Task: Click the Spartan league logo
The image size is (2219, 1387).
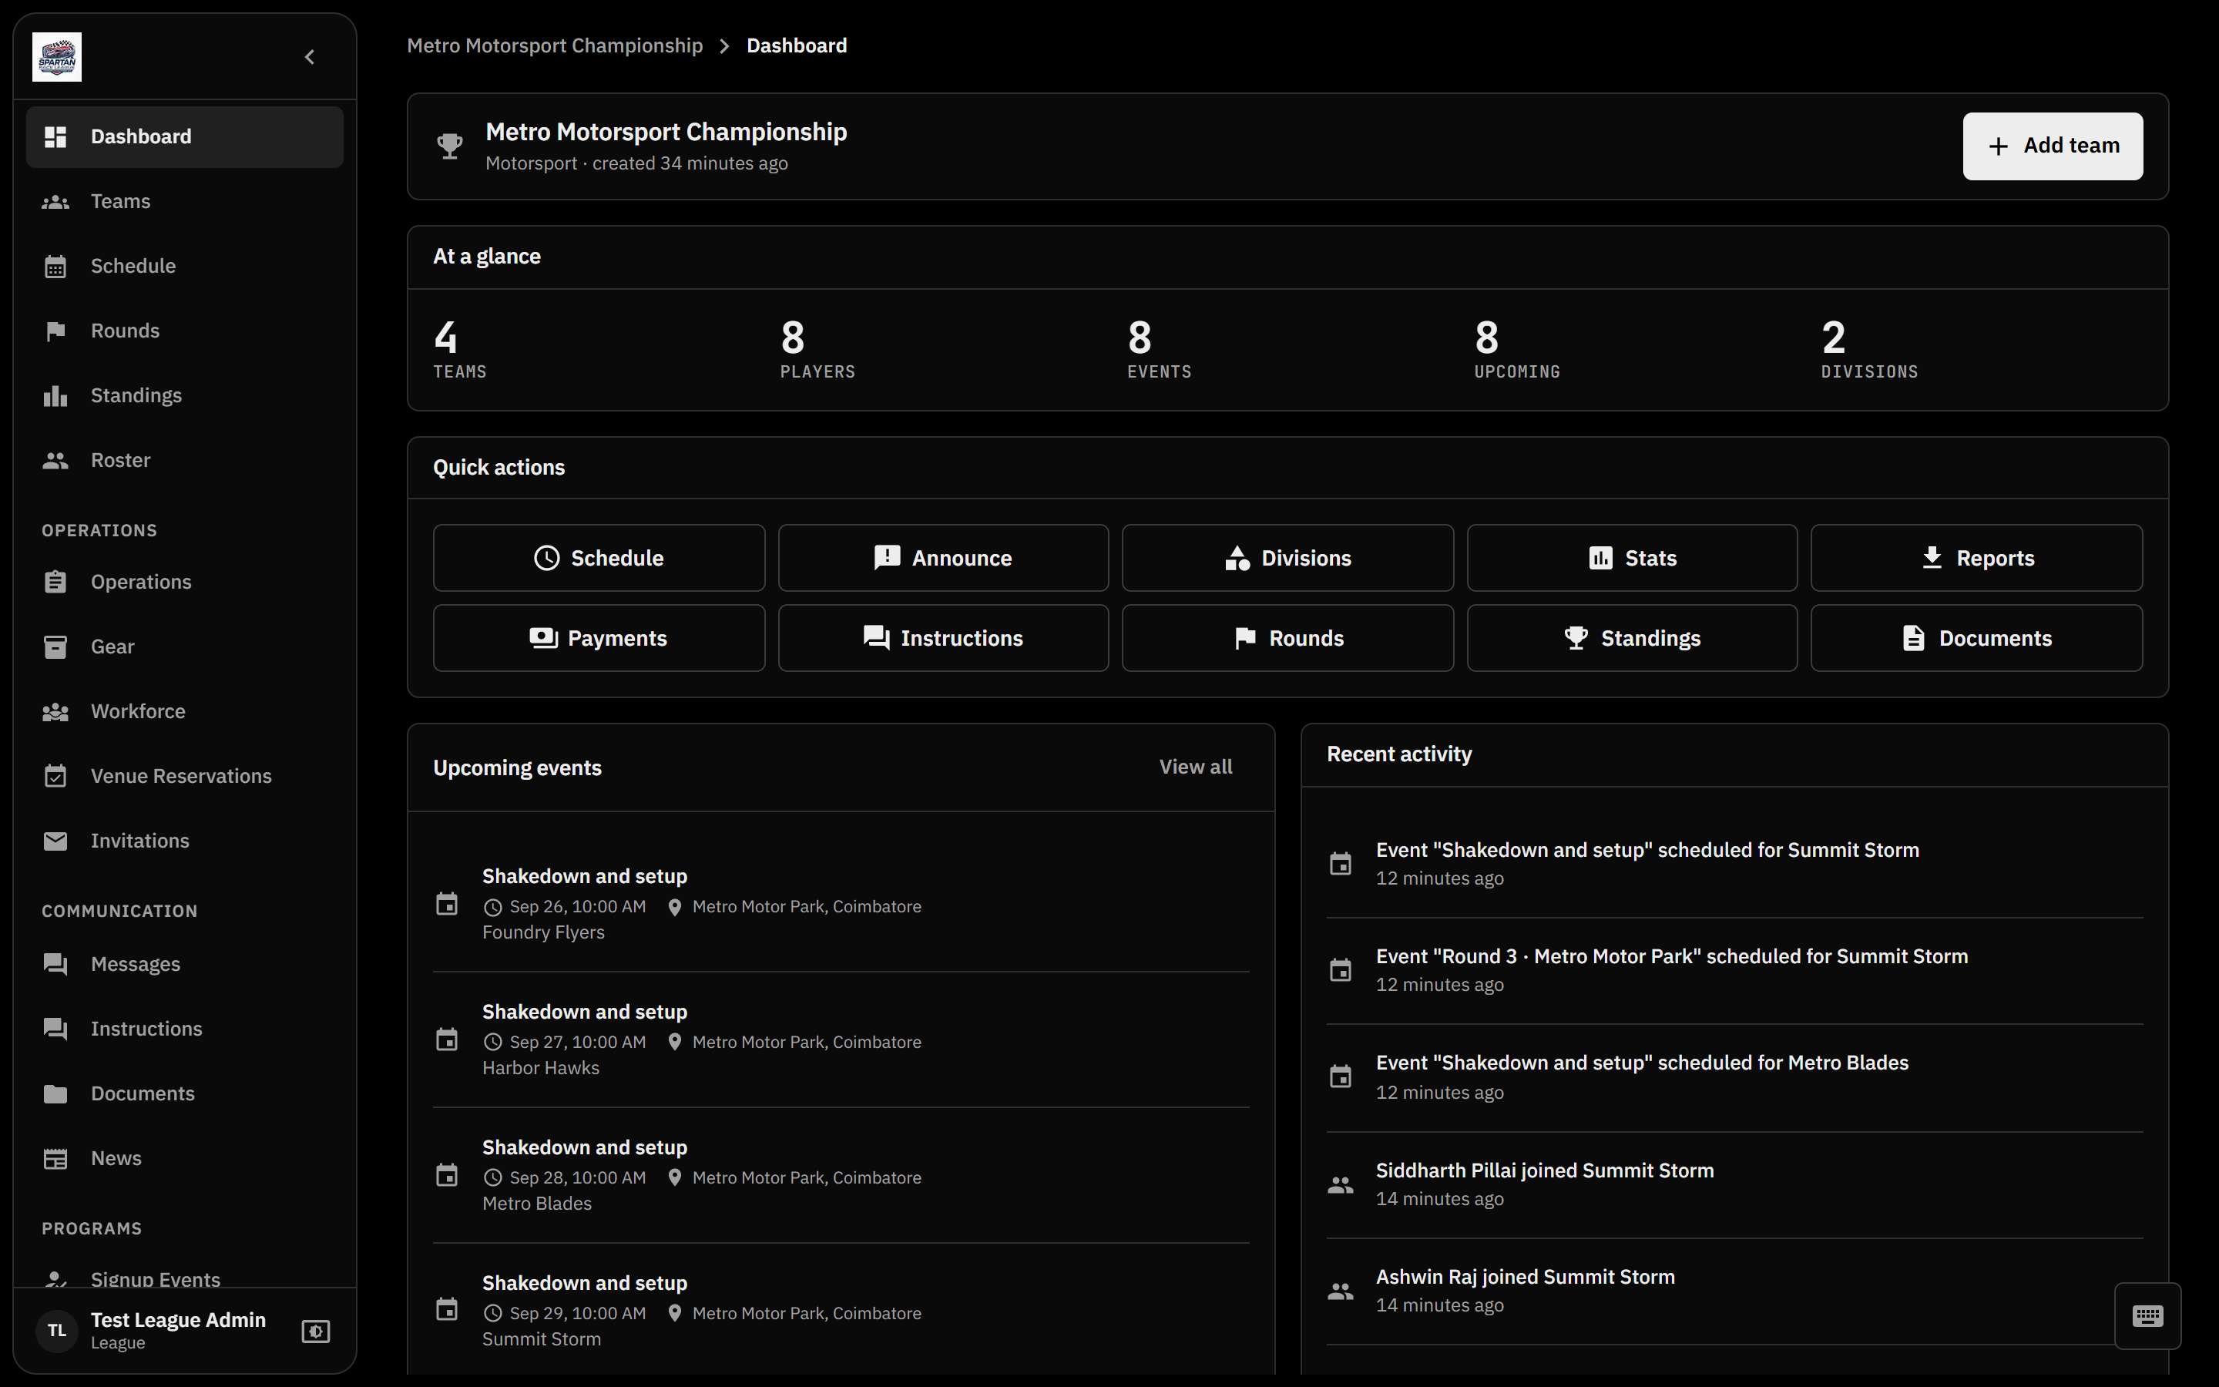Action: (57, 57)
